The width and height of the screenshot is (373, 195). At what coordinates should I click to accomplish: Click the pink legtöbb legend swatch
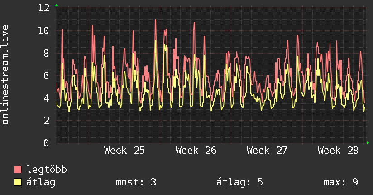(18, 169)
